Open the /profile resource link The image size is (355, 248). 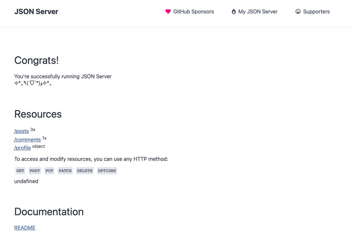click(22, 148)
